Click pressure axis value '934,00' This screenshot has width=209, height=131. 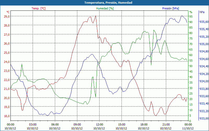tap(204, 81)
